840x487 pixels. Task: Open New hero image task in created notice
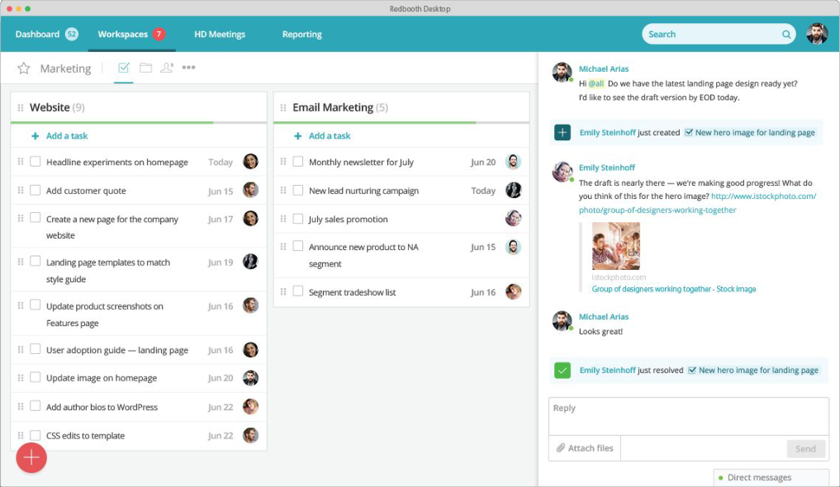pyautogui.click(x=750, y=132)
